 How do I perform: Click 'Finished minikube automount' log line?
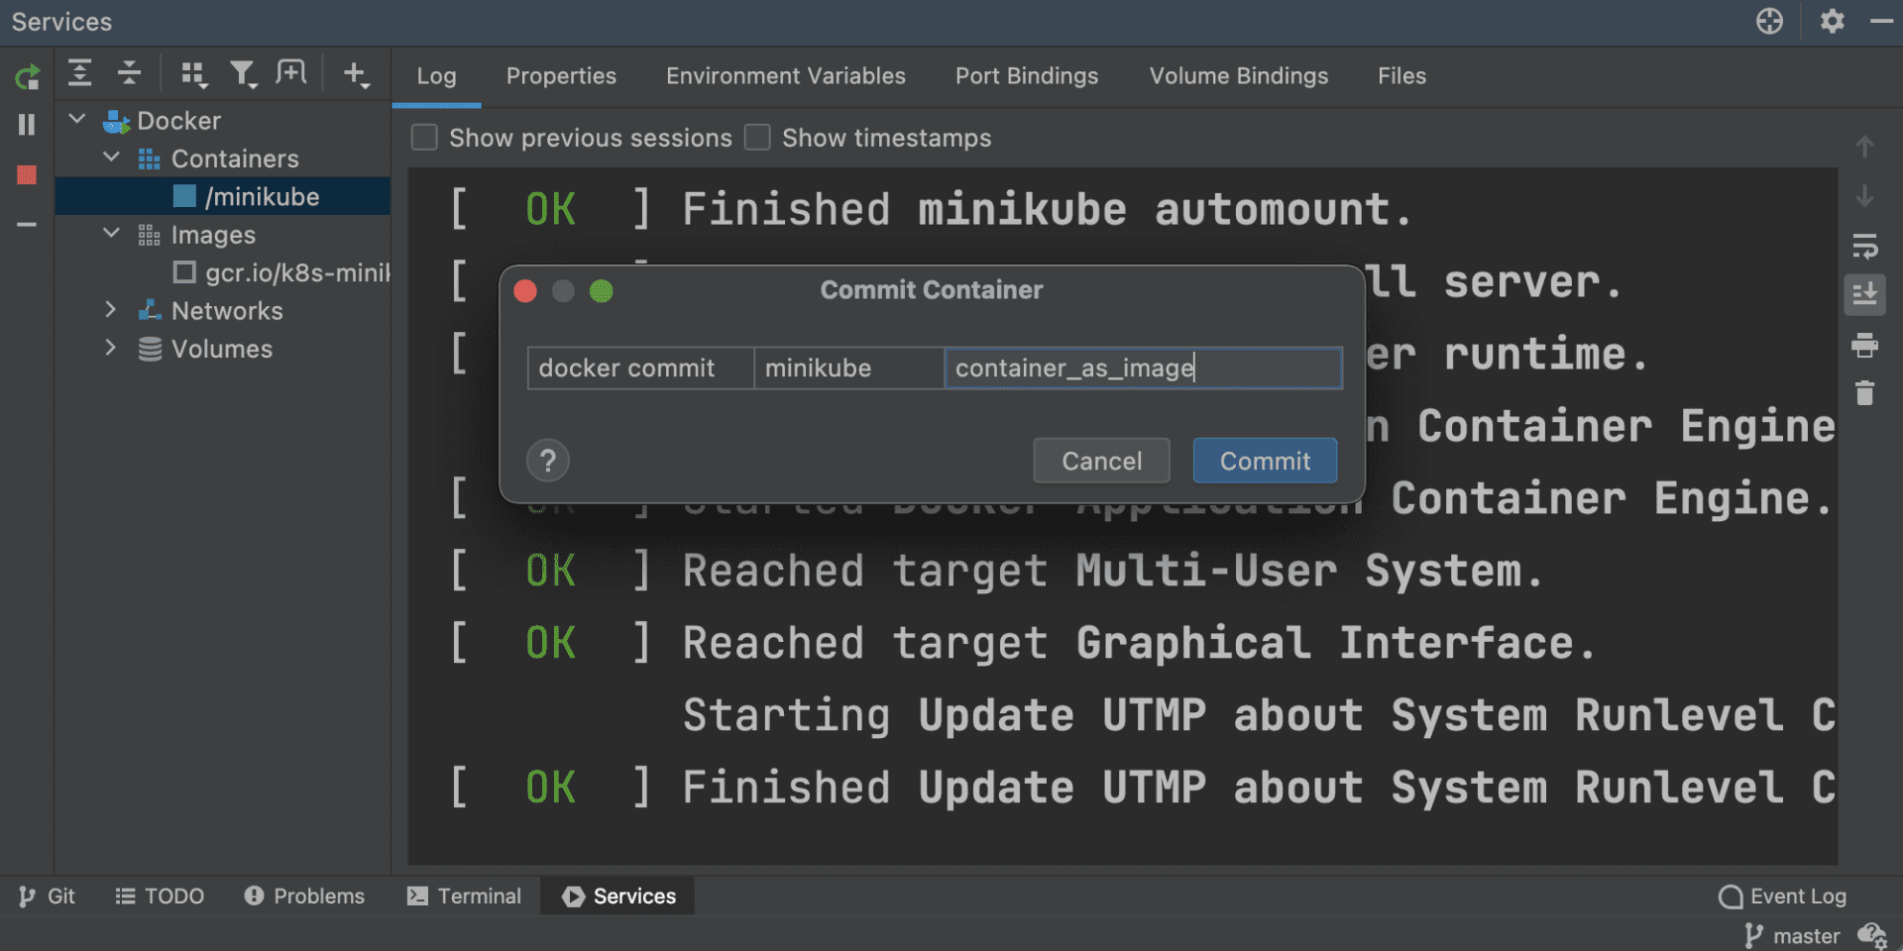pos(1047,210)
